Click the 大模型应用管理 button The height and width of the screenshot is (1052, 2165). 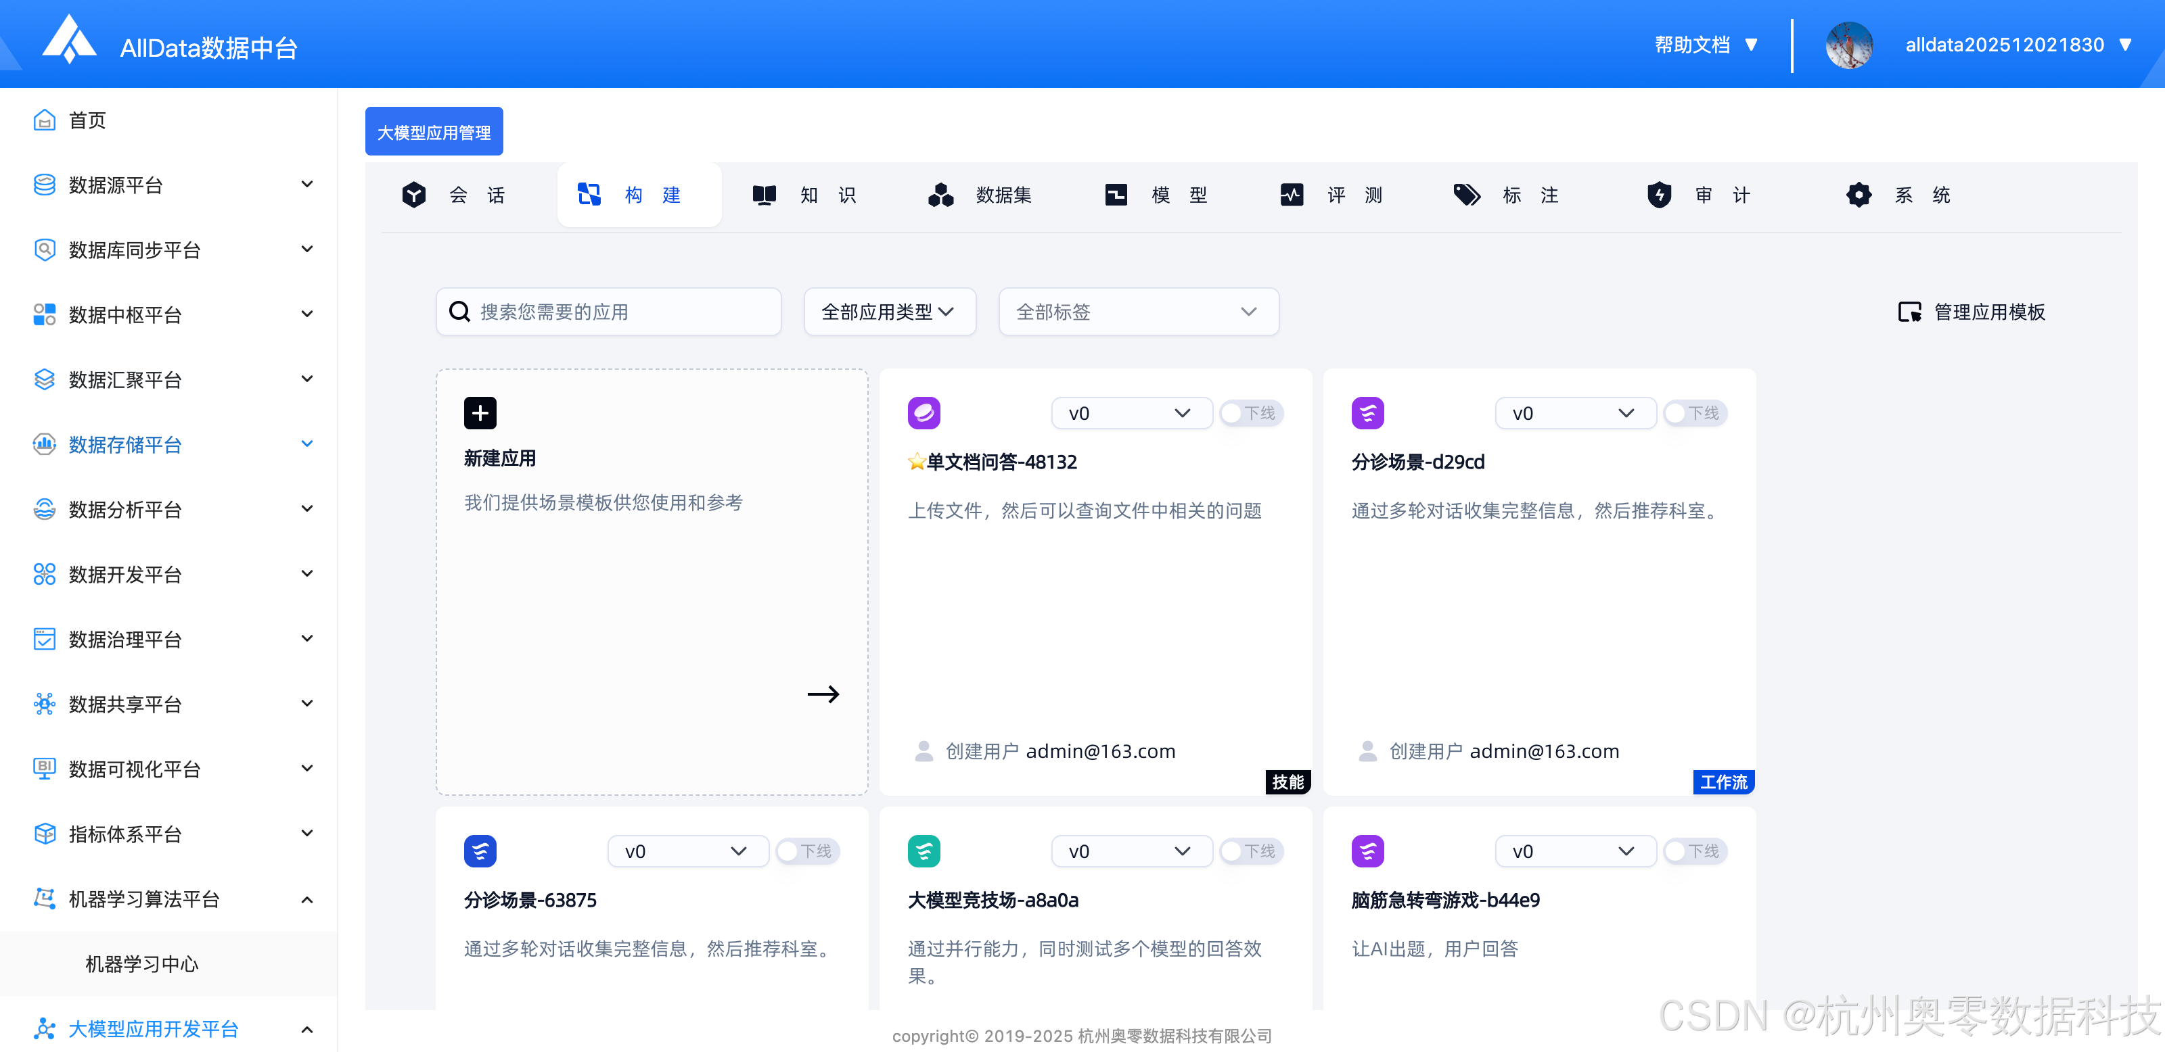click(x=434, y=132)
